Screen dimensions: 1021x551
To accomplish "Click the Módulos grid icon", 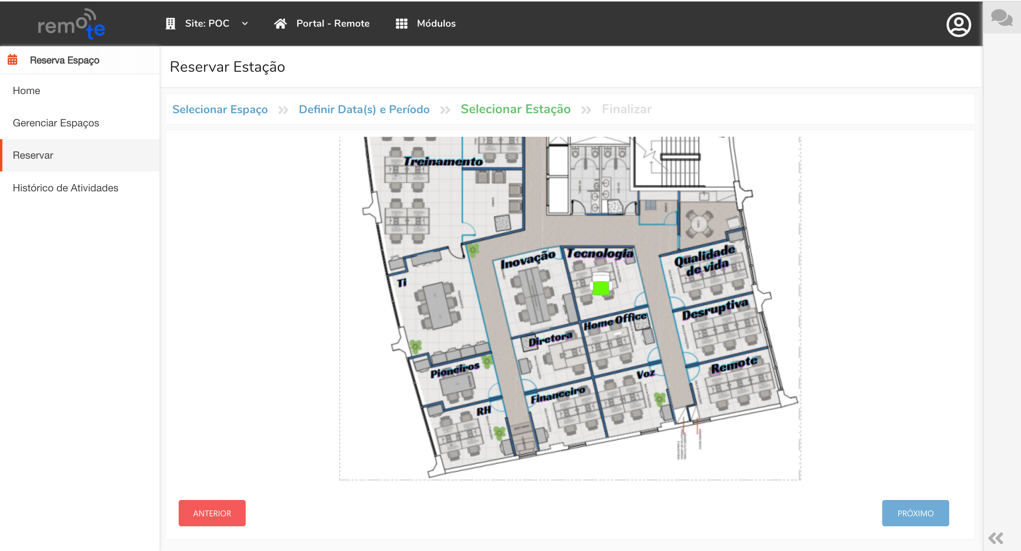I will (x=402, y=24).
